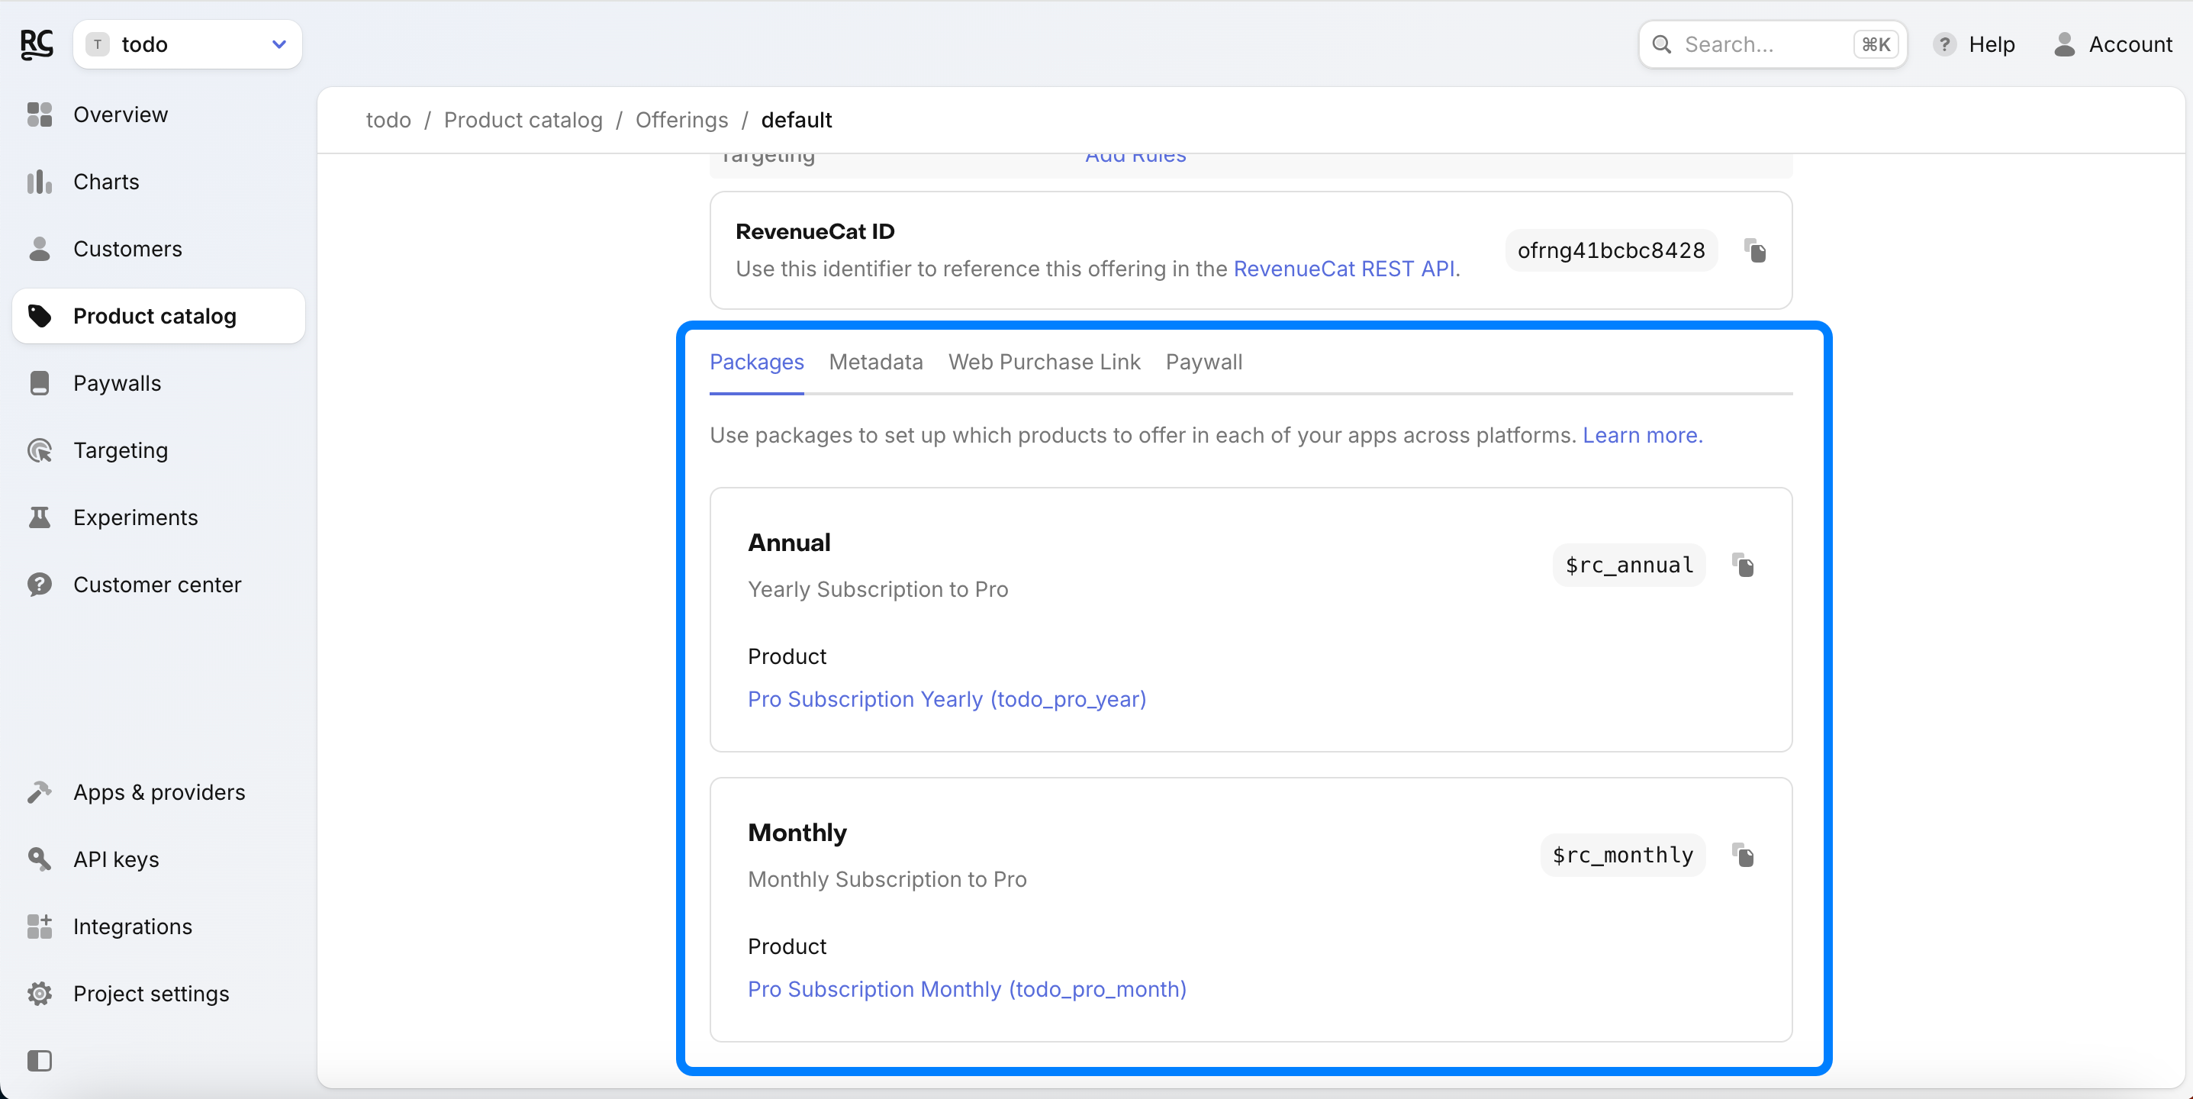The height and width of the screenshot is (1099, 2193).
Task: Go to API keys page
Action: click(116, 859)
